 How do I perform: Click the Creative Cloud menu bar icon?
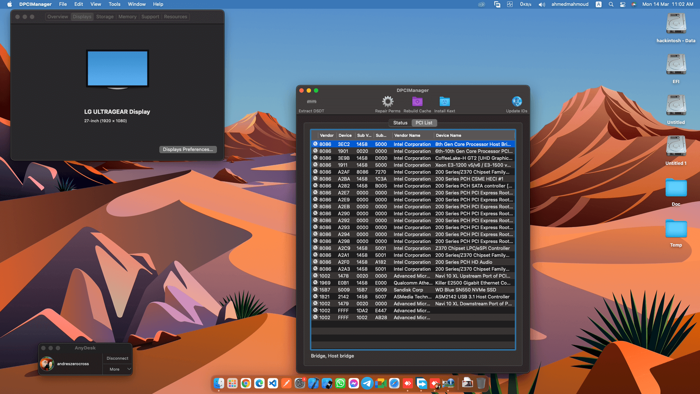point(482,4)
